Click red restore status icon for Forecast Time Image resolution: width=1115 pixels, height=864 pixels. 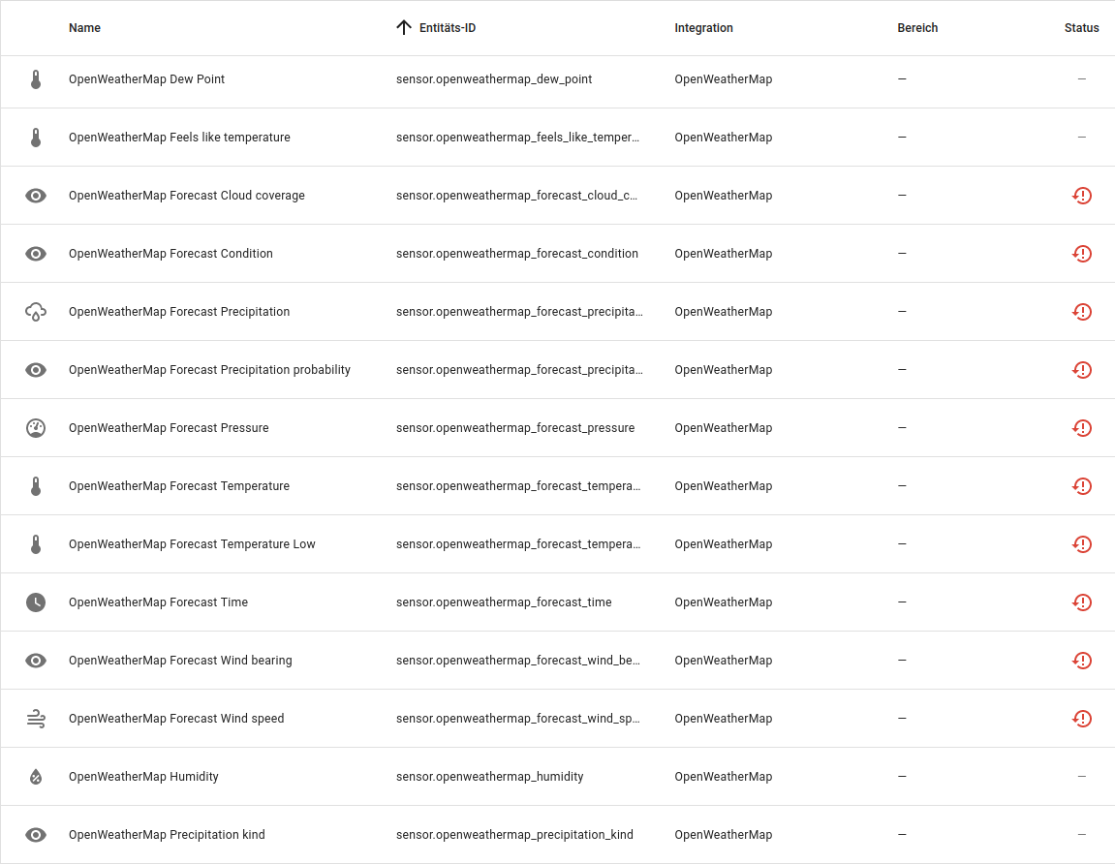tap(1081, 602)
